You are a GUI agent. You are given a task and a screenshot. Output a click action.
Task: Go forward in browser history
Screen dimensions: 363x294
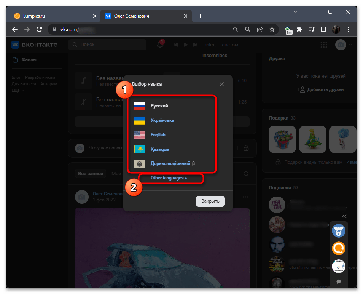click(27, 29)
